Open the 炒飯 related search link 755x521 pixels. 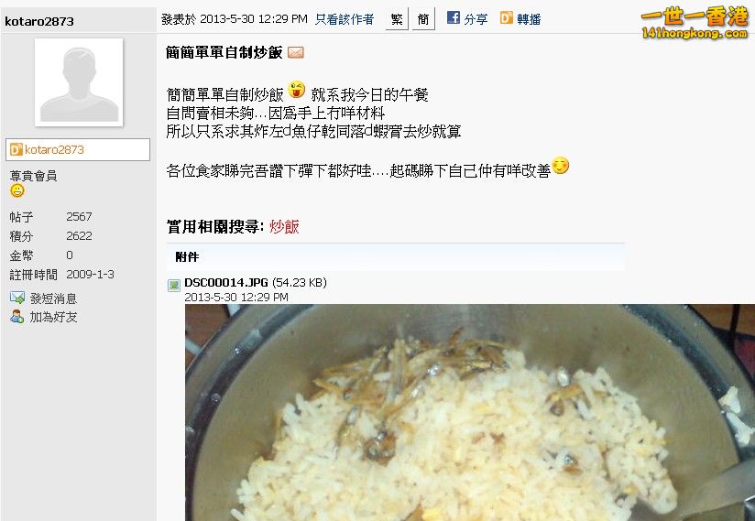click(284, 226)
